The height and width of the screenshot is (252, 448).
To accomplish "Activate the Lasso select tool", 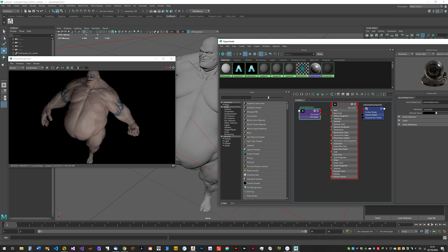I will (4, 38).
